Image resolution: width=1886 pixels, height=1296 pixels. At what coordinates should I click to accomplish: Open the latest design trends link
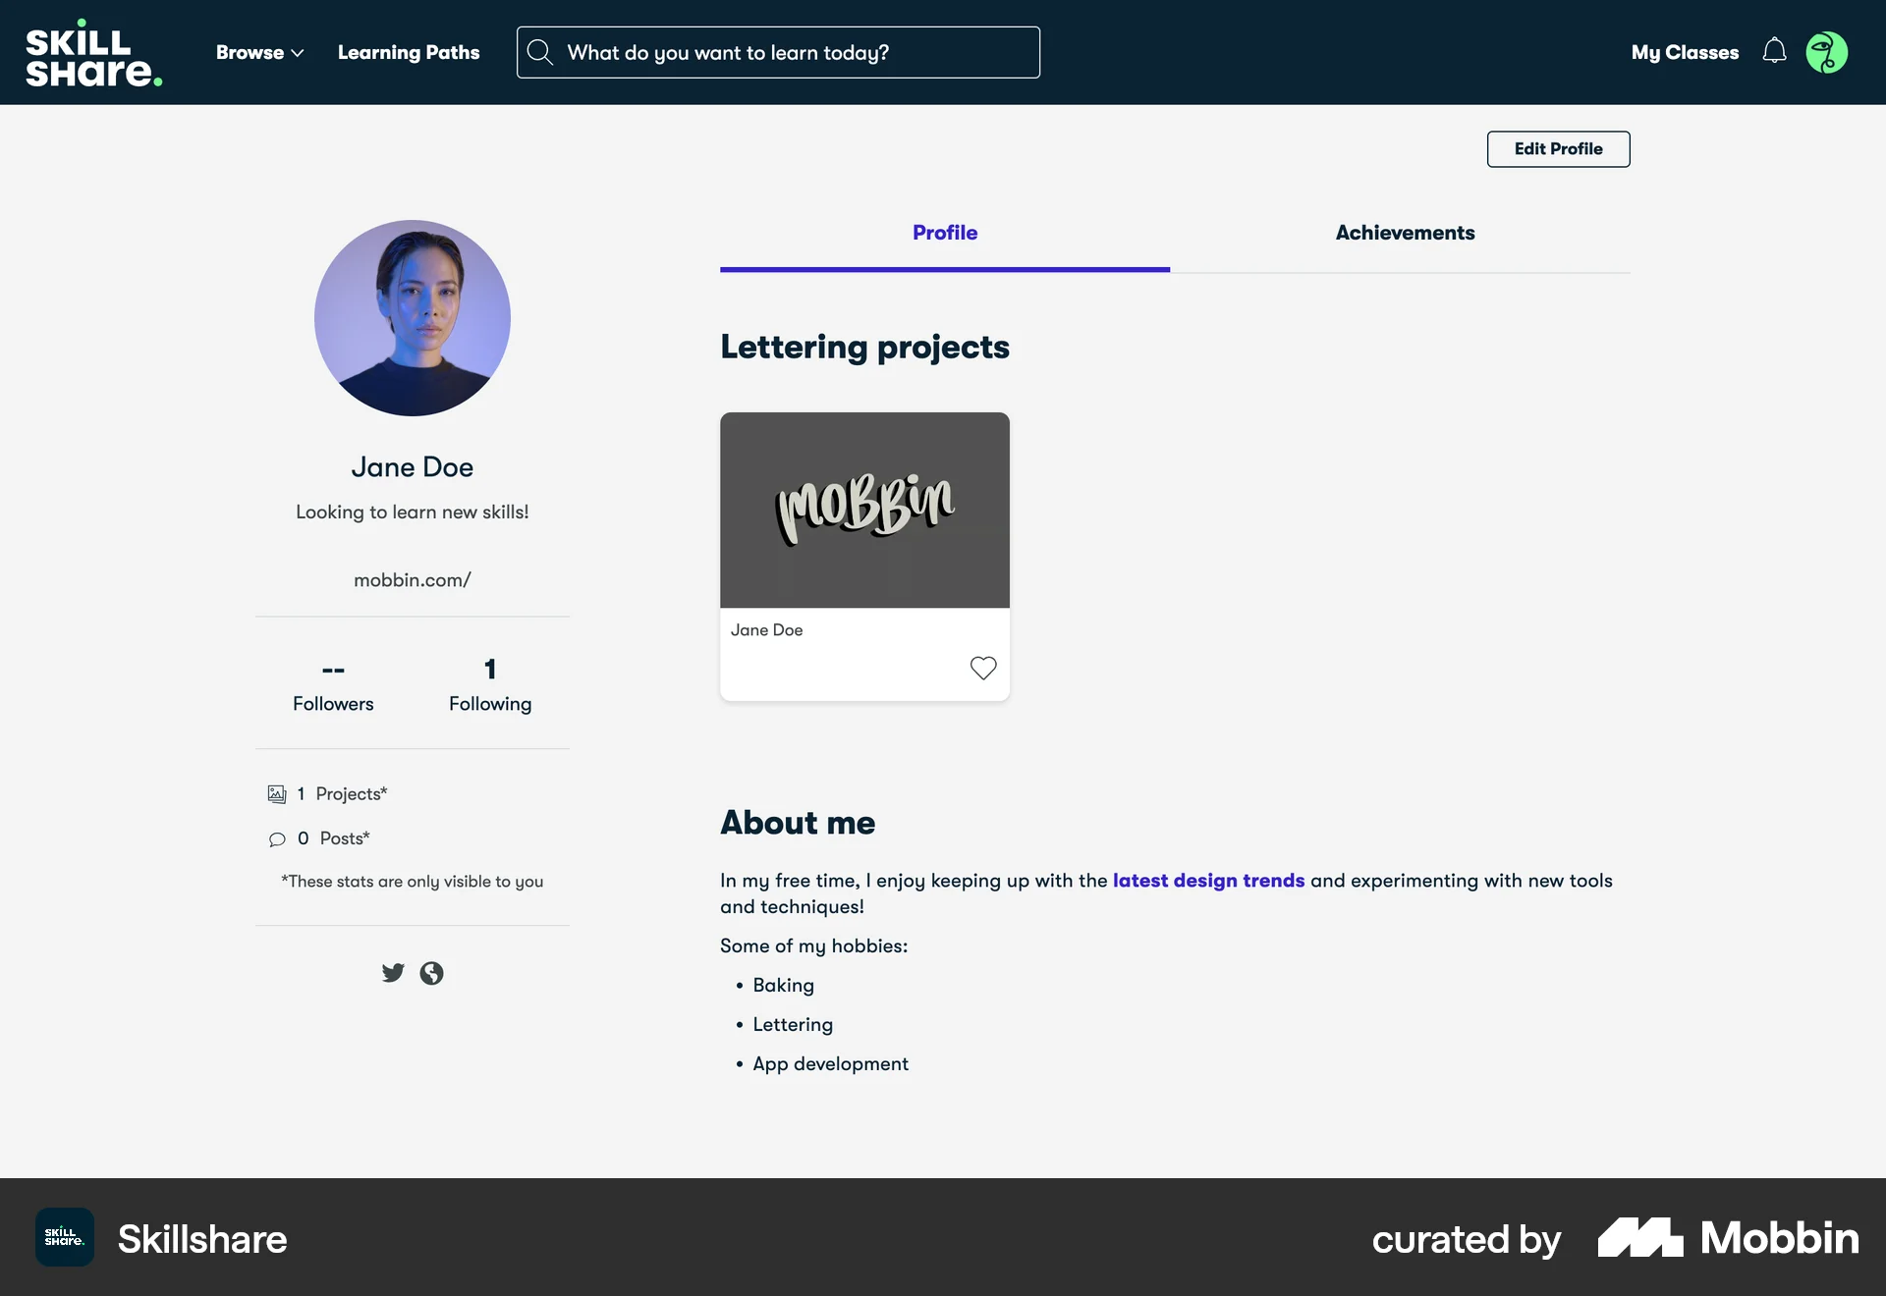[1208, 881]
